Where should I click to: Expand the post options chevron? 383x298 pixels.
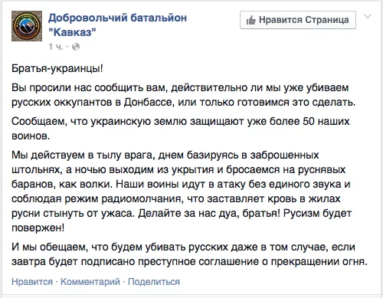(368, 17)
